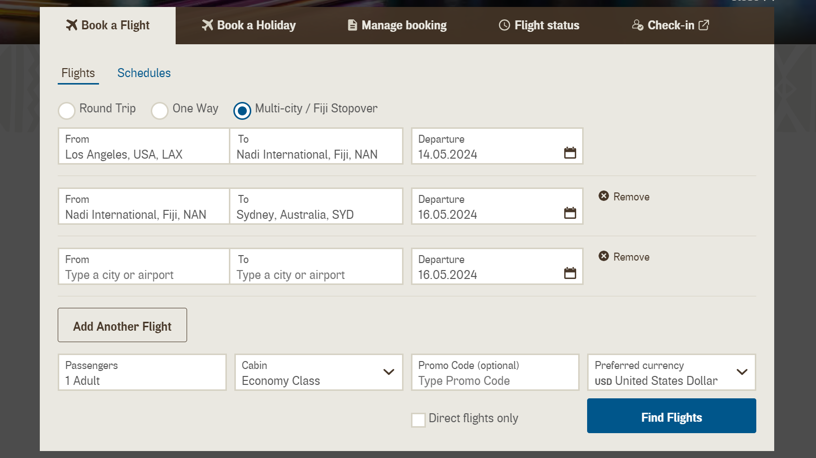
Task: Click Add Another Flight button
Action: click(x=122, y=325)
